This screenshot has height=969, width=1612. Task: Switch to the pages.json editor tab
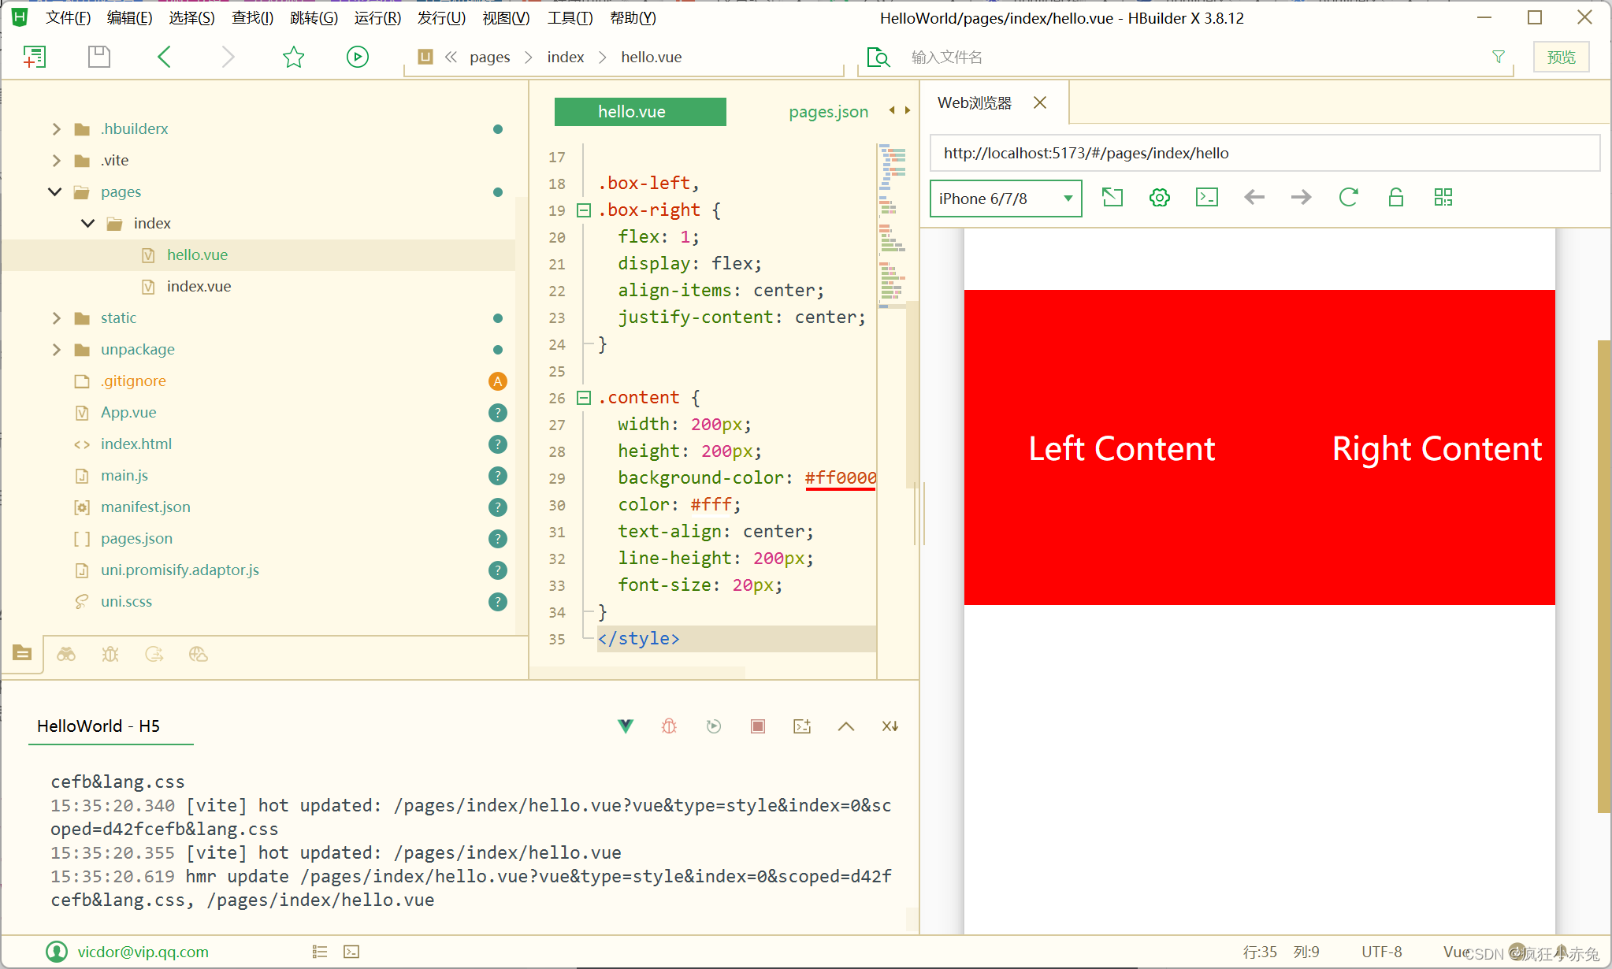(x=828, y=112)
